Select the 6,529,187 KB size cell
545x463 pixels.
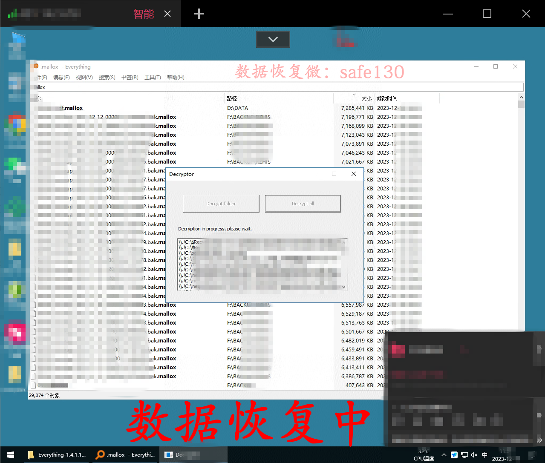(357, 314)
